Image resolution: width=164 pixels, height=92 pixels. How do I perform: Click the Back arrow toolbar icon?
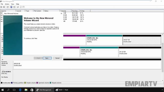pyautogui.click(x=1, y=7)
